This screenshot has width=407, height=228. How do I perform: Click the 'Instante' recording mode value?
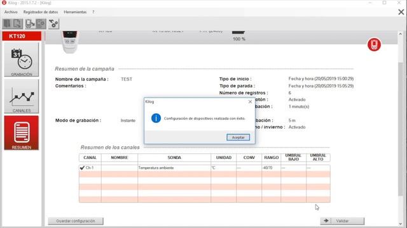128,120
